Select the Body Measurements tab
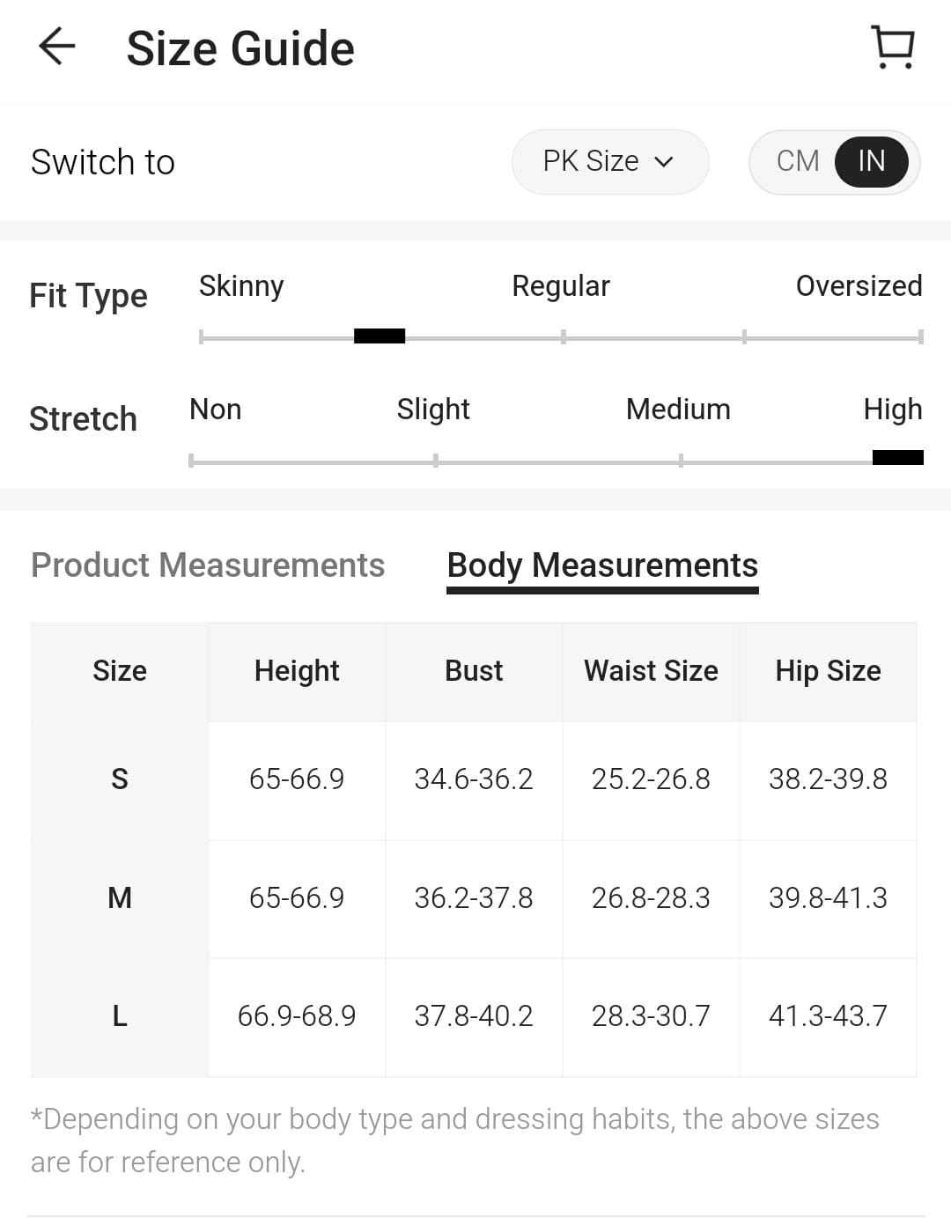This screenshot has height=1218, width=951. (602, 565)
